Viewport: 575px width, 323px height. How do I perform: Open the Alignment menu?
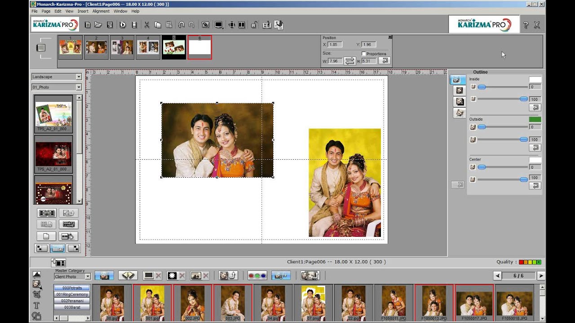101,11
